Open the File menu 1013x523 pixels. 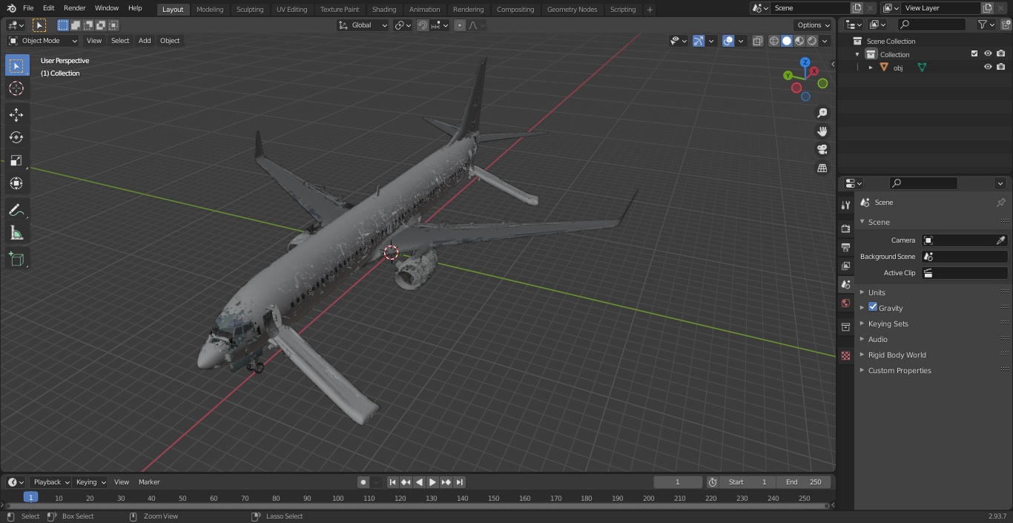[28, 8]
